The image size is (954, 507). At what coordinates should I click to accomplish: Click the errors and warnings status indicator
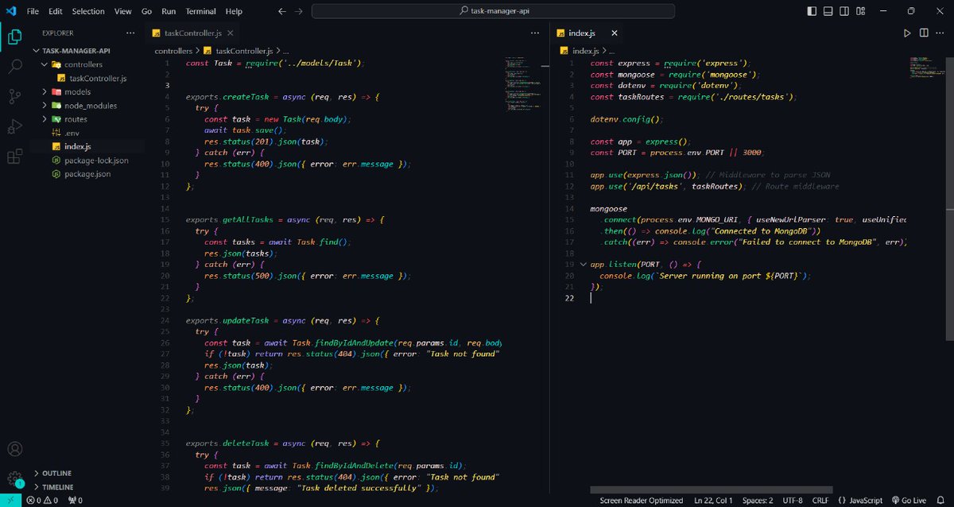click(44, 501)
